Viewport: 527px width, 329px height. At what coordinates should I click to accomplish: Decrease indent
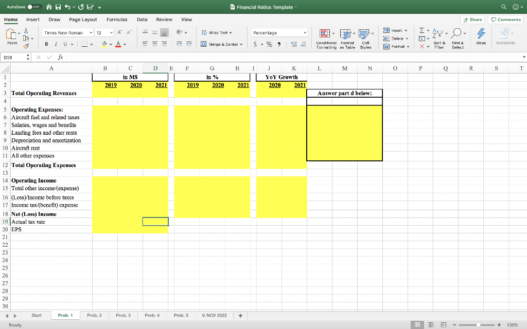pos(179,44)
